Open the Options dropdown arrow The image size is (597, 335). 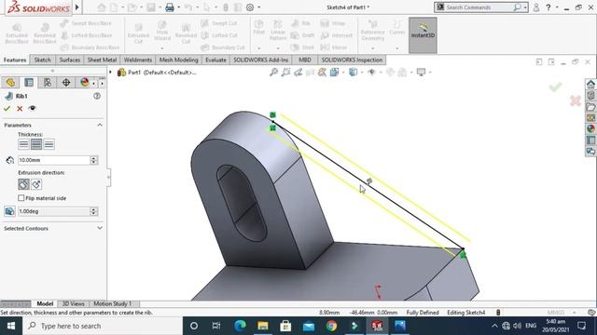tap(259, 7)
